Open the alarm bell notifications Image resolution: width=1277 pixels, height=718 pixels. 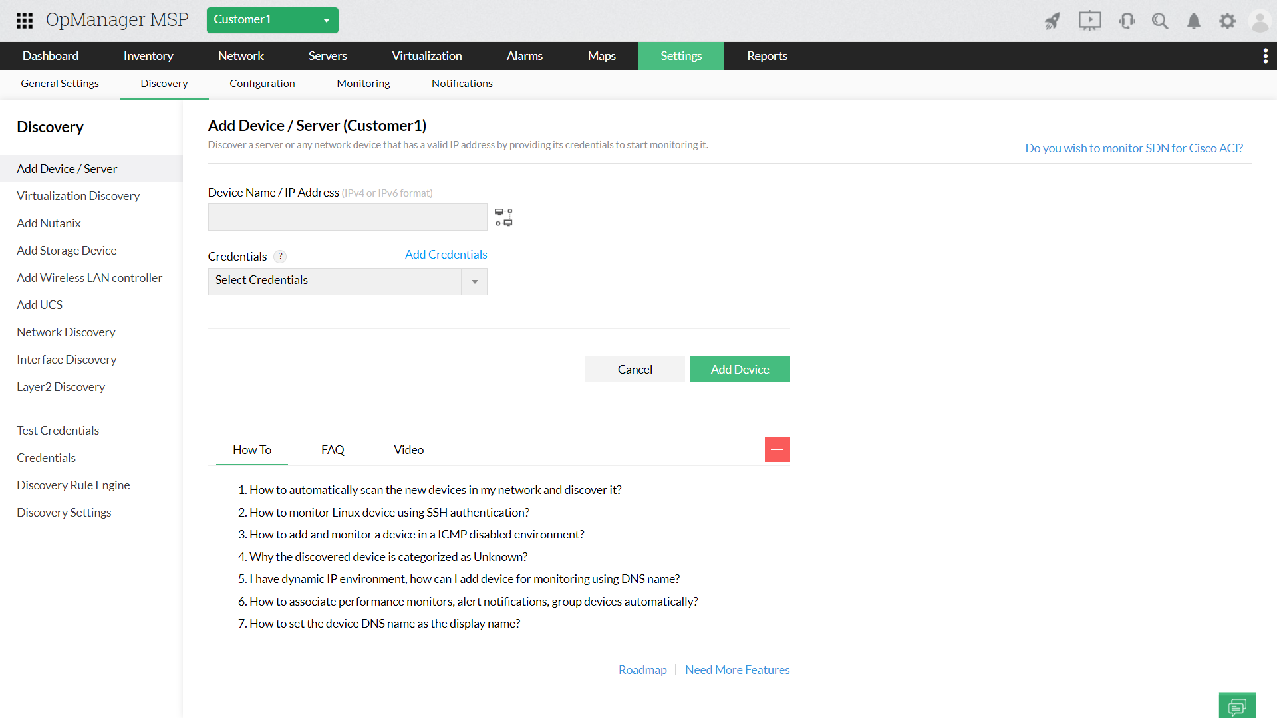(1194, 21)
